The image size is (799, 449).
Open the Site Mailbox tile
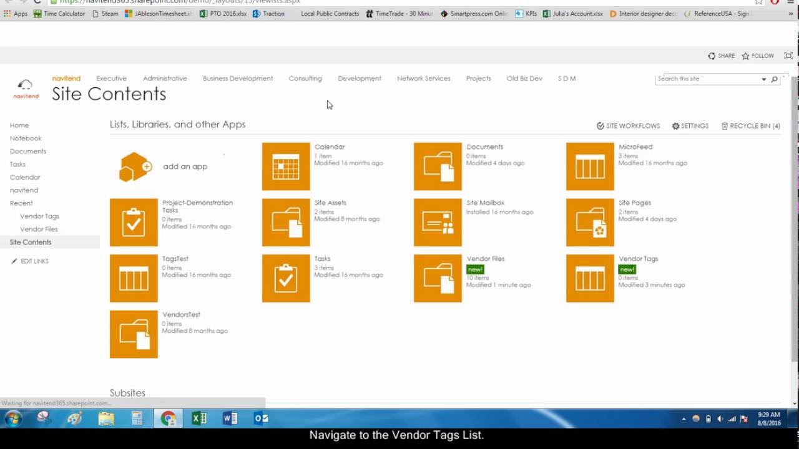tap(437, 222)
